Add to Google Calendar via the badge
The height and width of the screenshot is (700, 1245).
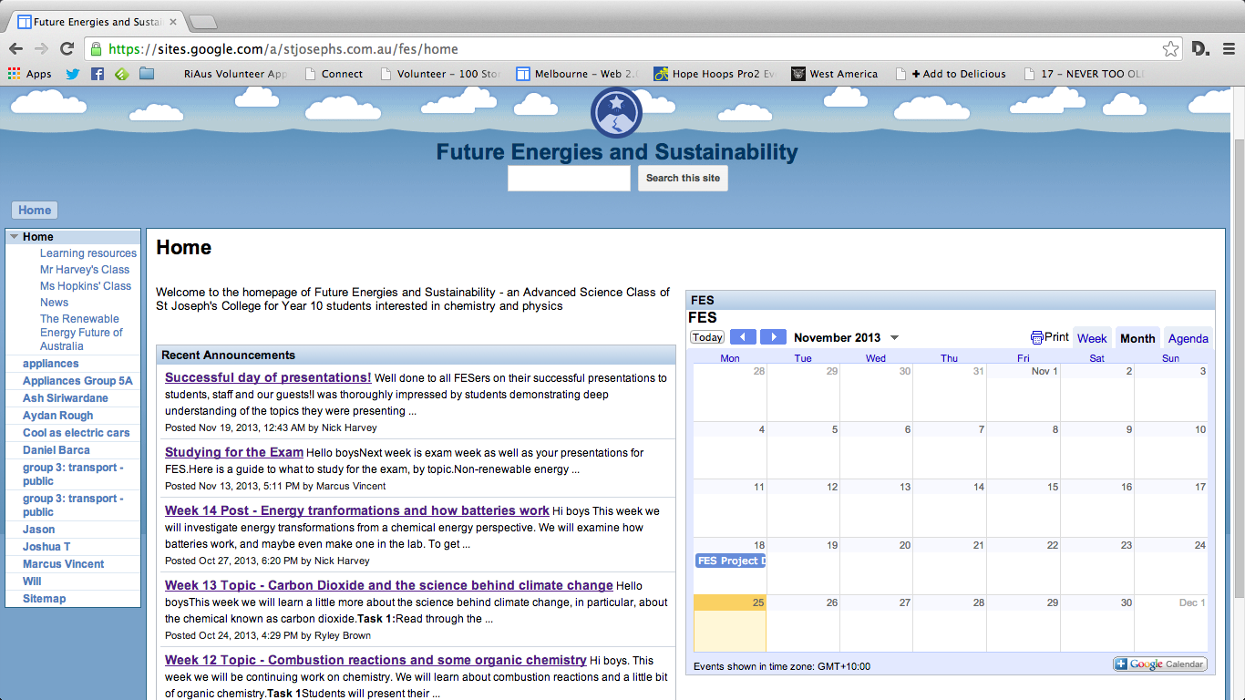(1160, 664)
